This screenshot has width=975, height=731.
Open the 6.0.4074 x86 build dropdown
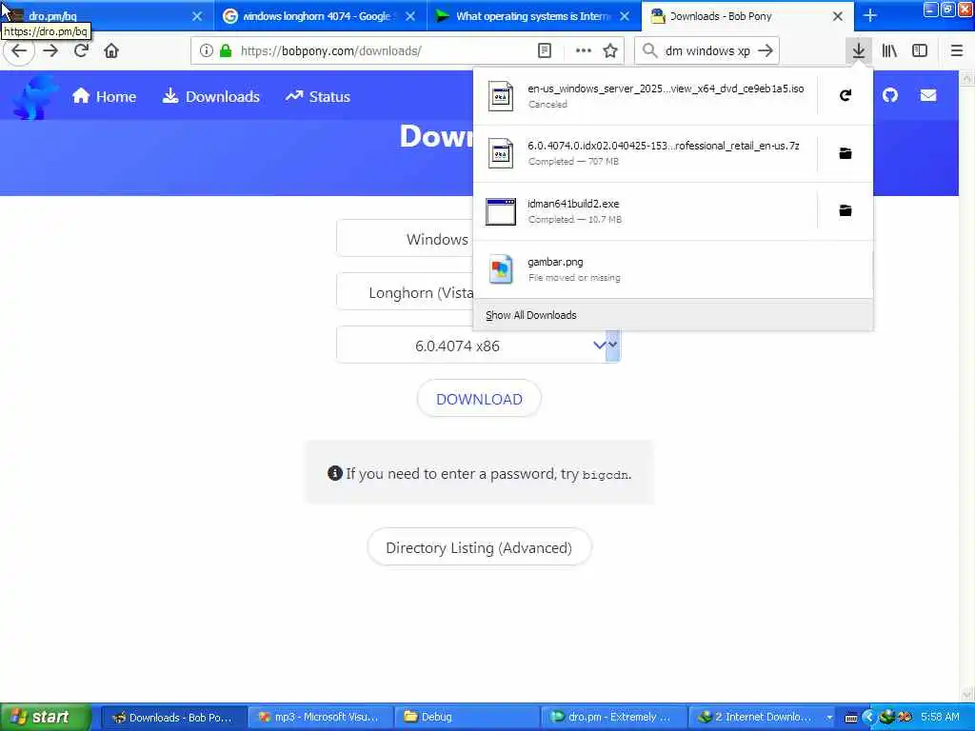click(x=478, y=346)
